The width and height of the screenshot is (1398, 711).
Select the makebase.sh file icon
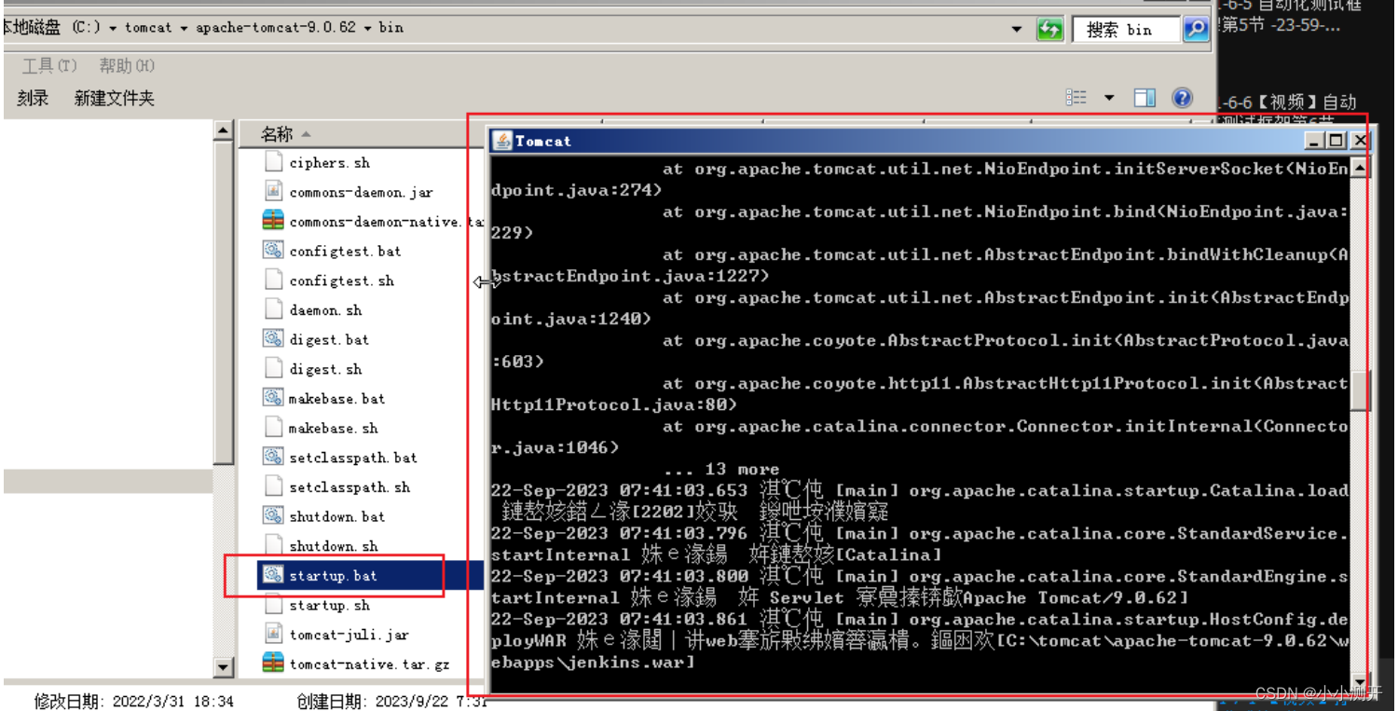273,428
